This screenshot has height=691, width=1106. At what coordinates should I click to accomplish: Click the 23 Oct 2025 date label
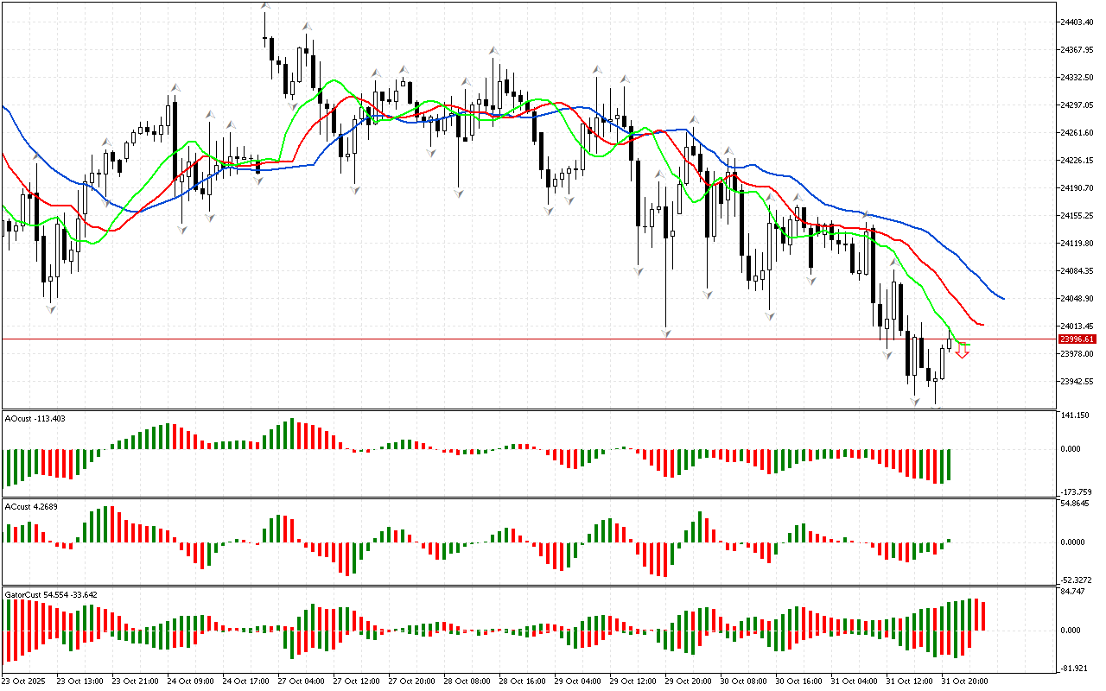(24, 681)
